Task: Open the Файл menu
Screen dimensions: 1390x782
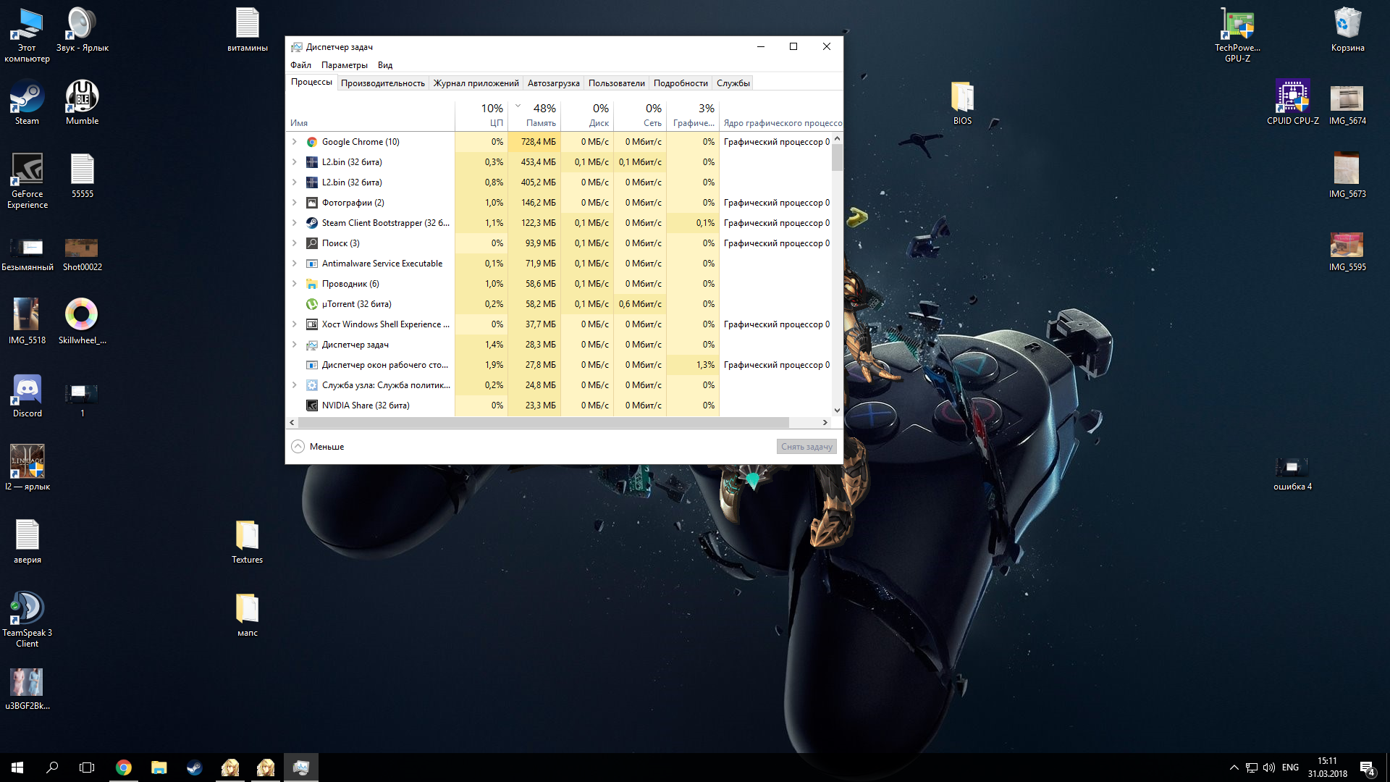Action: coord(300,65)
